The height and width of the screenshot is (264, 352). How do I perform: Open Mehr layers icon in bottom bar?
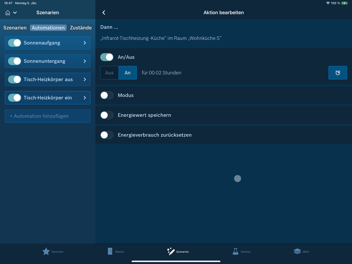point(297,251)
